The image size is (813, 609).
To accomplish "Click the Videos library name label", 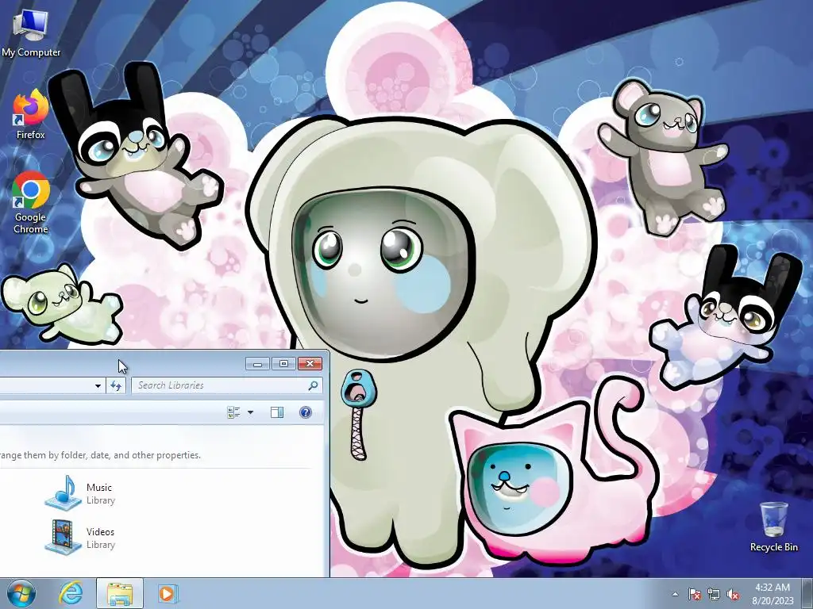I will [x=100, y=532].
